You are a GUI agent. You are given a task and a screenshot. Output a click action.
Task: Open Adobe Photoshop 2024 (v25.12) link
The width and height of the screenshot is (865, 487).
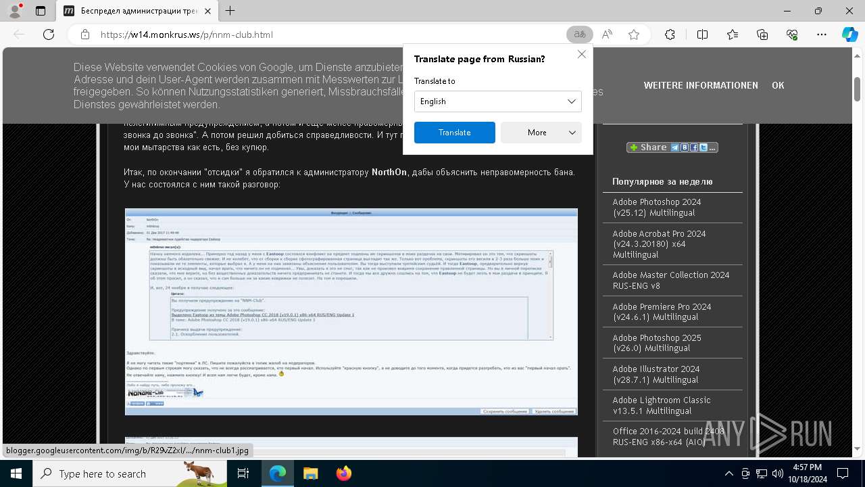click(x=657, y=207)
